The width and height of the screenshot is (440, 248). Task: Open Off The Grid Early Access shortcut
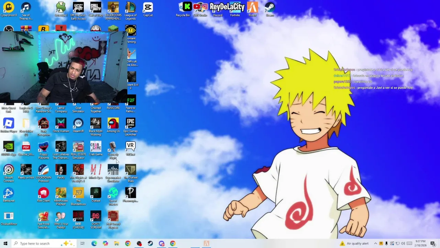pos(78,11)
